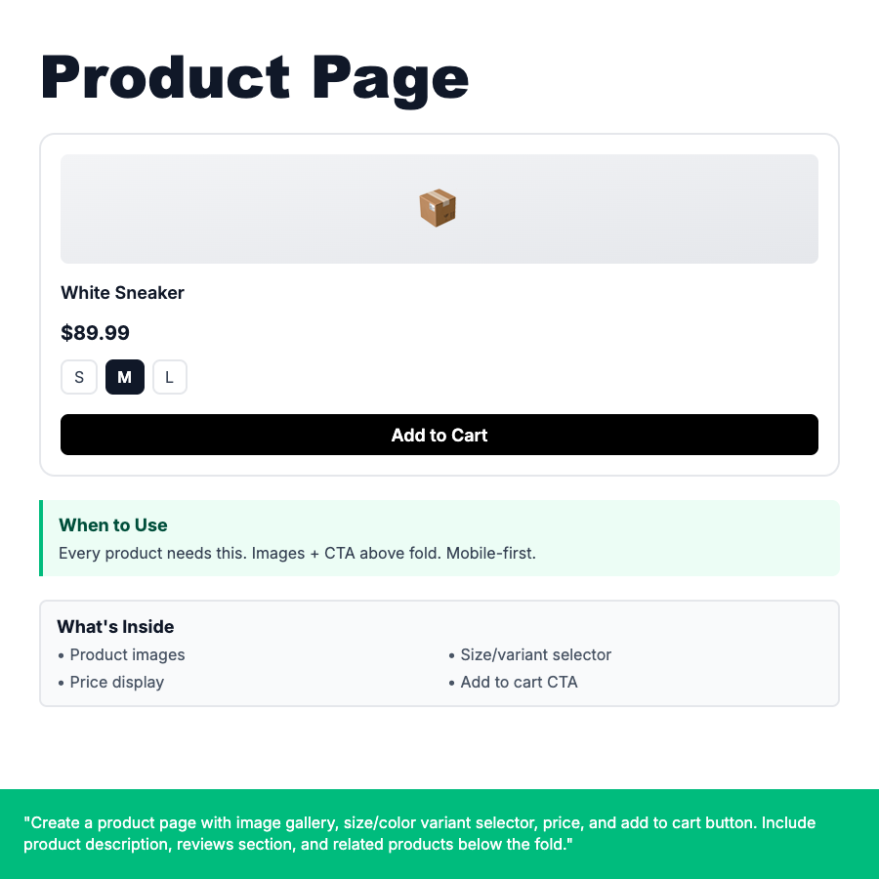The height and width of the screenshot is (879, 879).
Task: Open the When to Use section
Action: click(x=113, y=524)
